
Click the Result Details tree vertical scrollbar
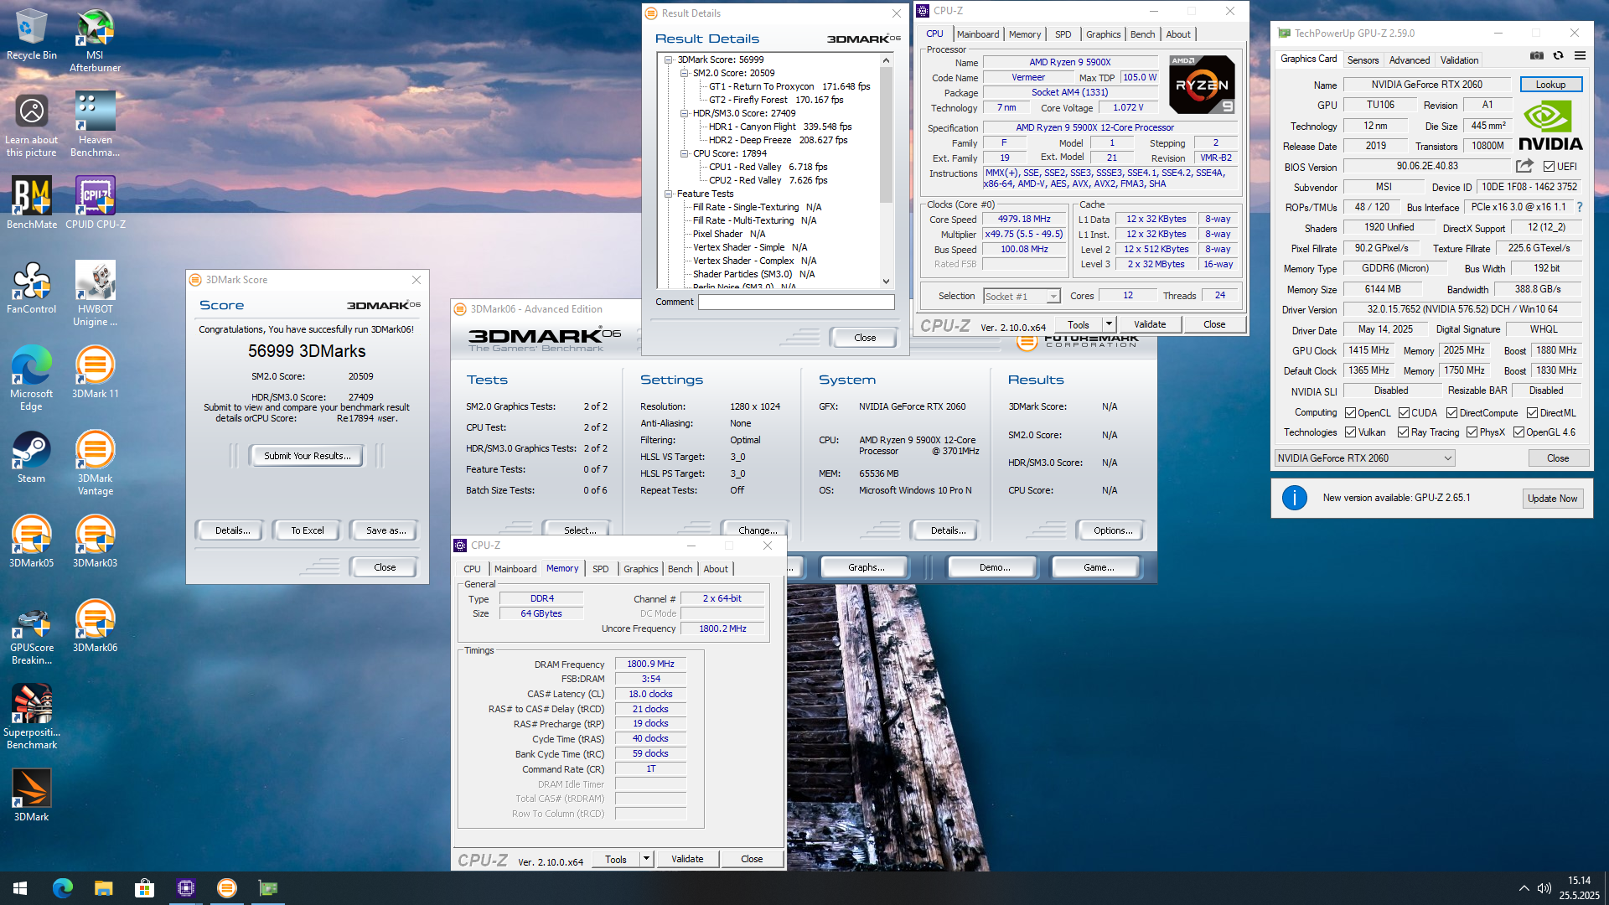(886, 171)
